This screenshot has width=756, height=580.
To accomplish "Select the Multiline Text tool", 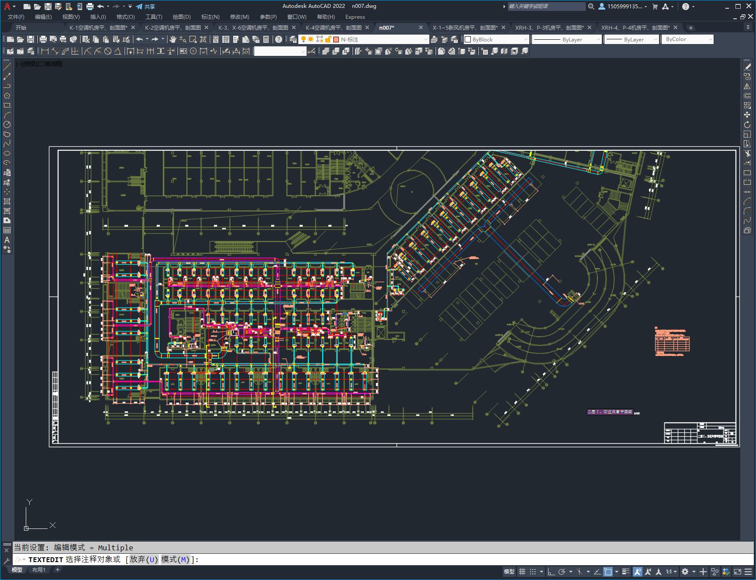I will pyautogui.click(x=7, y=240).
